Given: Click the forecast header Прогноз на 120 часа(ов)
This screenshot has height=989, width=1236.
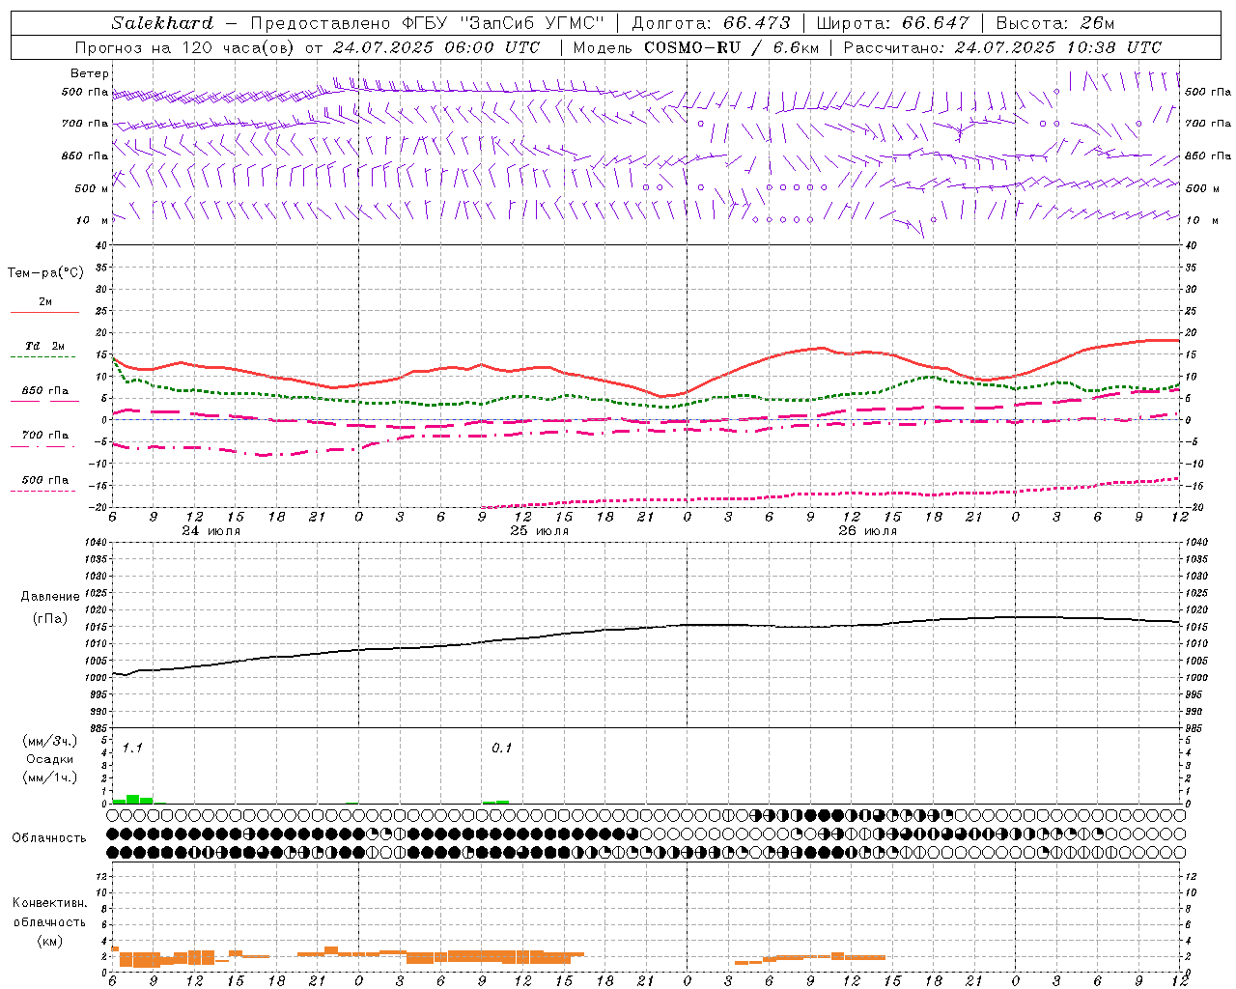Looking at the screenshot, I should (x=185, y=47).
